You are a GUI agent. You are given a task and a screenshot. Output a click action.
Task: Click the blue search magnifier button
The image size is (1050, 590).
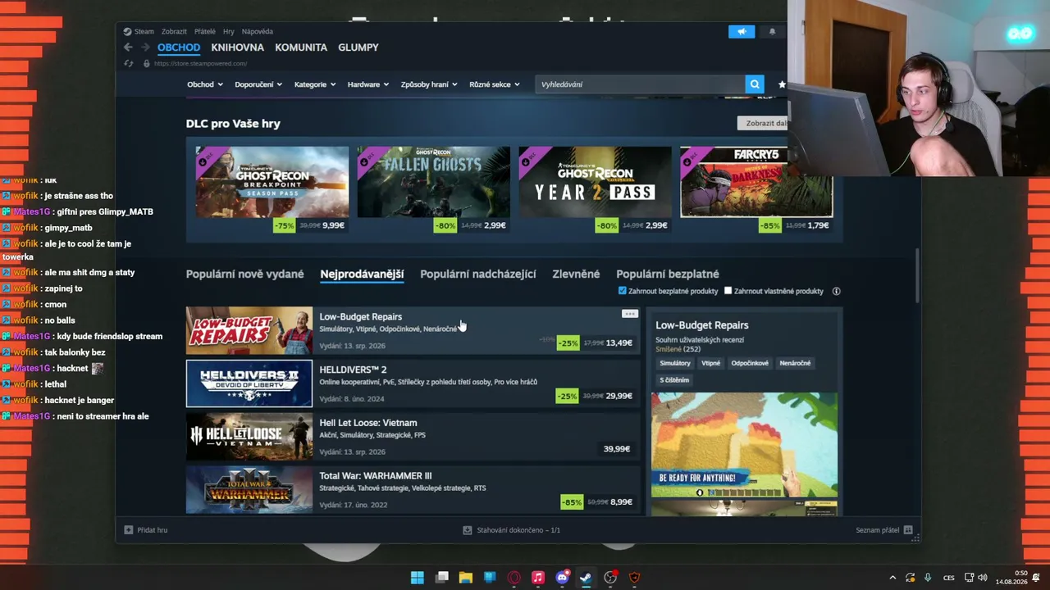(755, 84)
